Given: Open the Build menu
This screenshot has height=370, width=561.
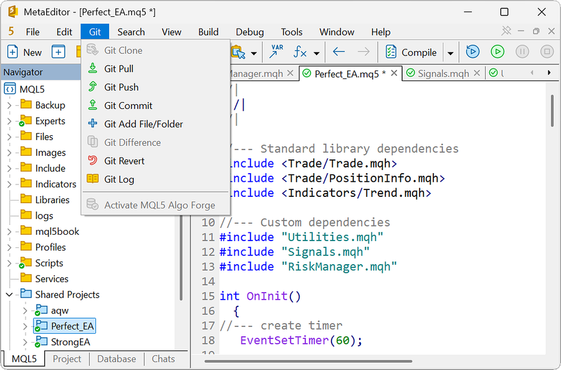Looking at the screenshot, I should 208,32.
